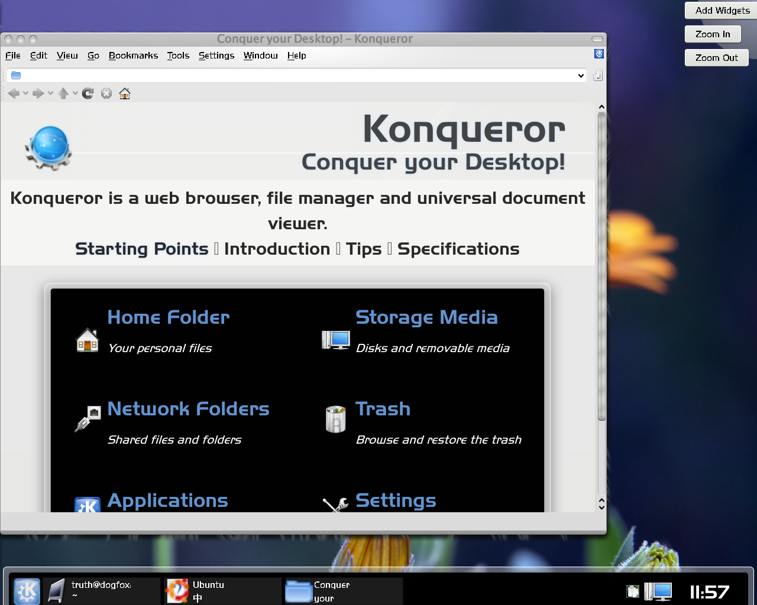Open the Network Folders link
Screen dimensions: 757x605
point(188,409)
